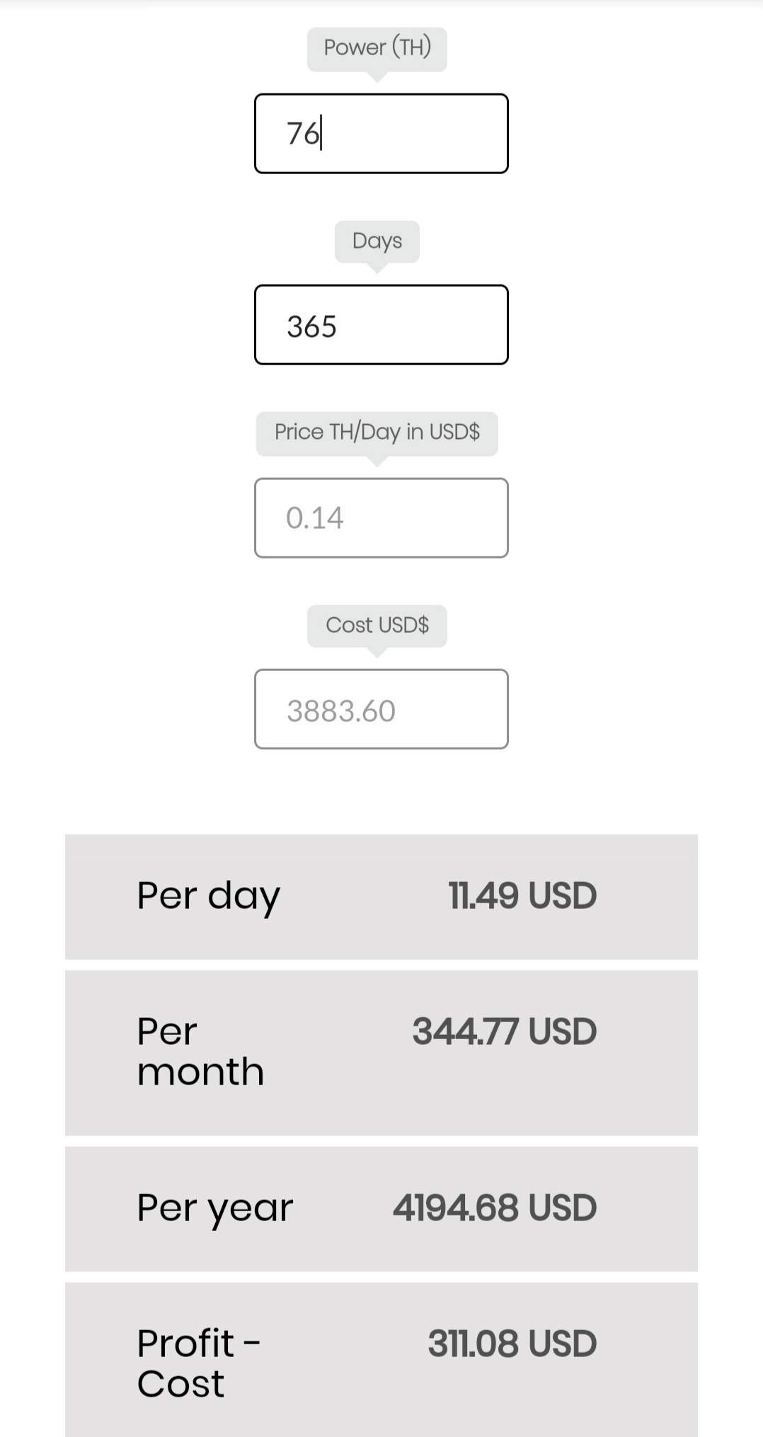Click the 11.49 USD value
Image resolution: width=763 pixels, height=1437 pixels.
522,896
